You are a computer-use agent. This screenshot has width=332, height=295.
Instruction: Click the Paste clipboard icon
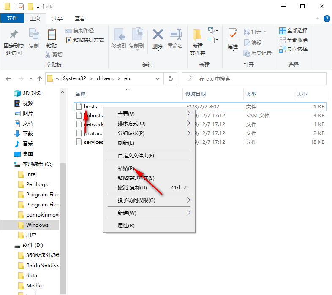click(x=52, y=34)
